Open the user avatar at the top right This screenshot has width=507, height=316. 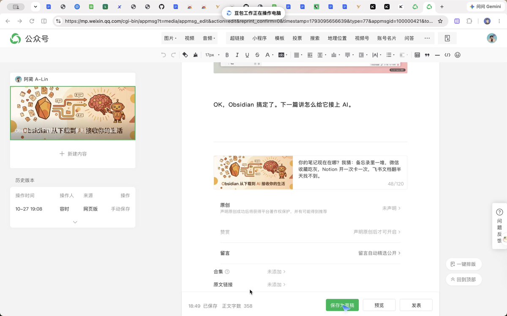(492, 38)
